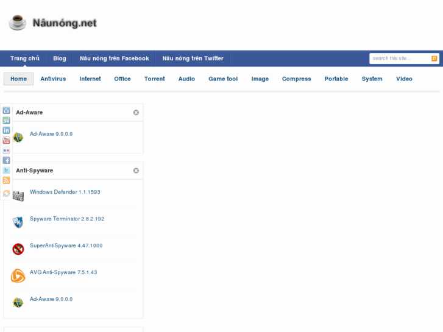Viewport: 443px width, 332px height.
Task: Open the StumbleUpon share icon
Action: [x=6, y=120]
